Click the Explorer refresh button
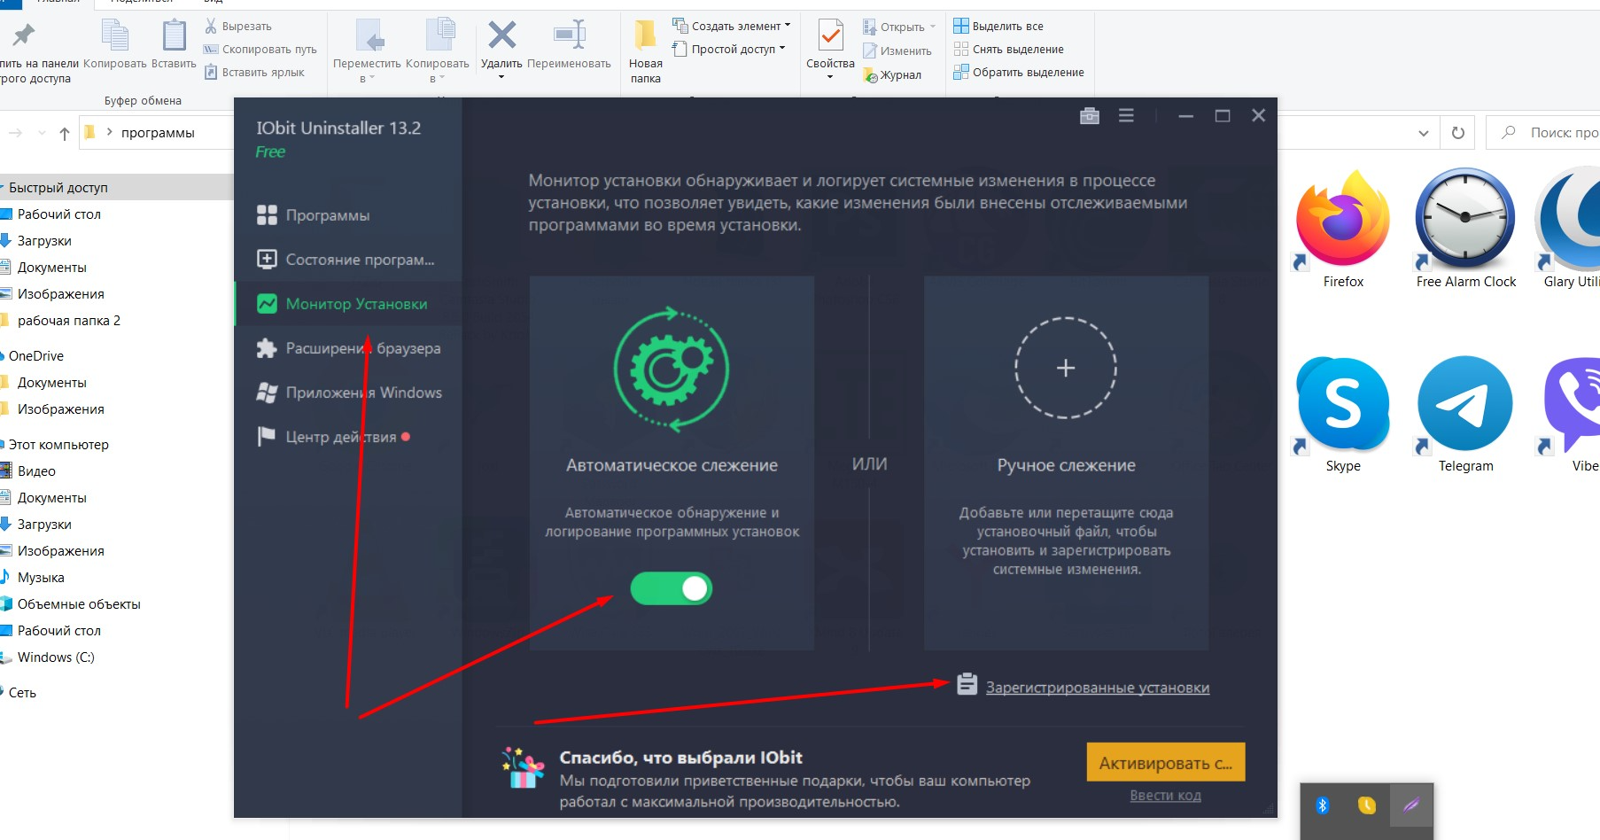 point(1458,133)
